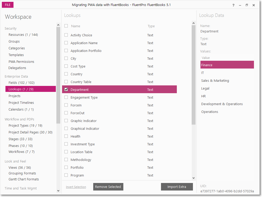Viewport: 262px width, 197px height.
Task: Click the Lookups list scrollbar thumb
Action: point(193,75)
